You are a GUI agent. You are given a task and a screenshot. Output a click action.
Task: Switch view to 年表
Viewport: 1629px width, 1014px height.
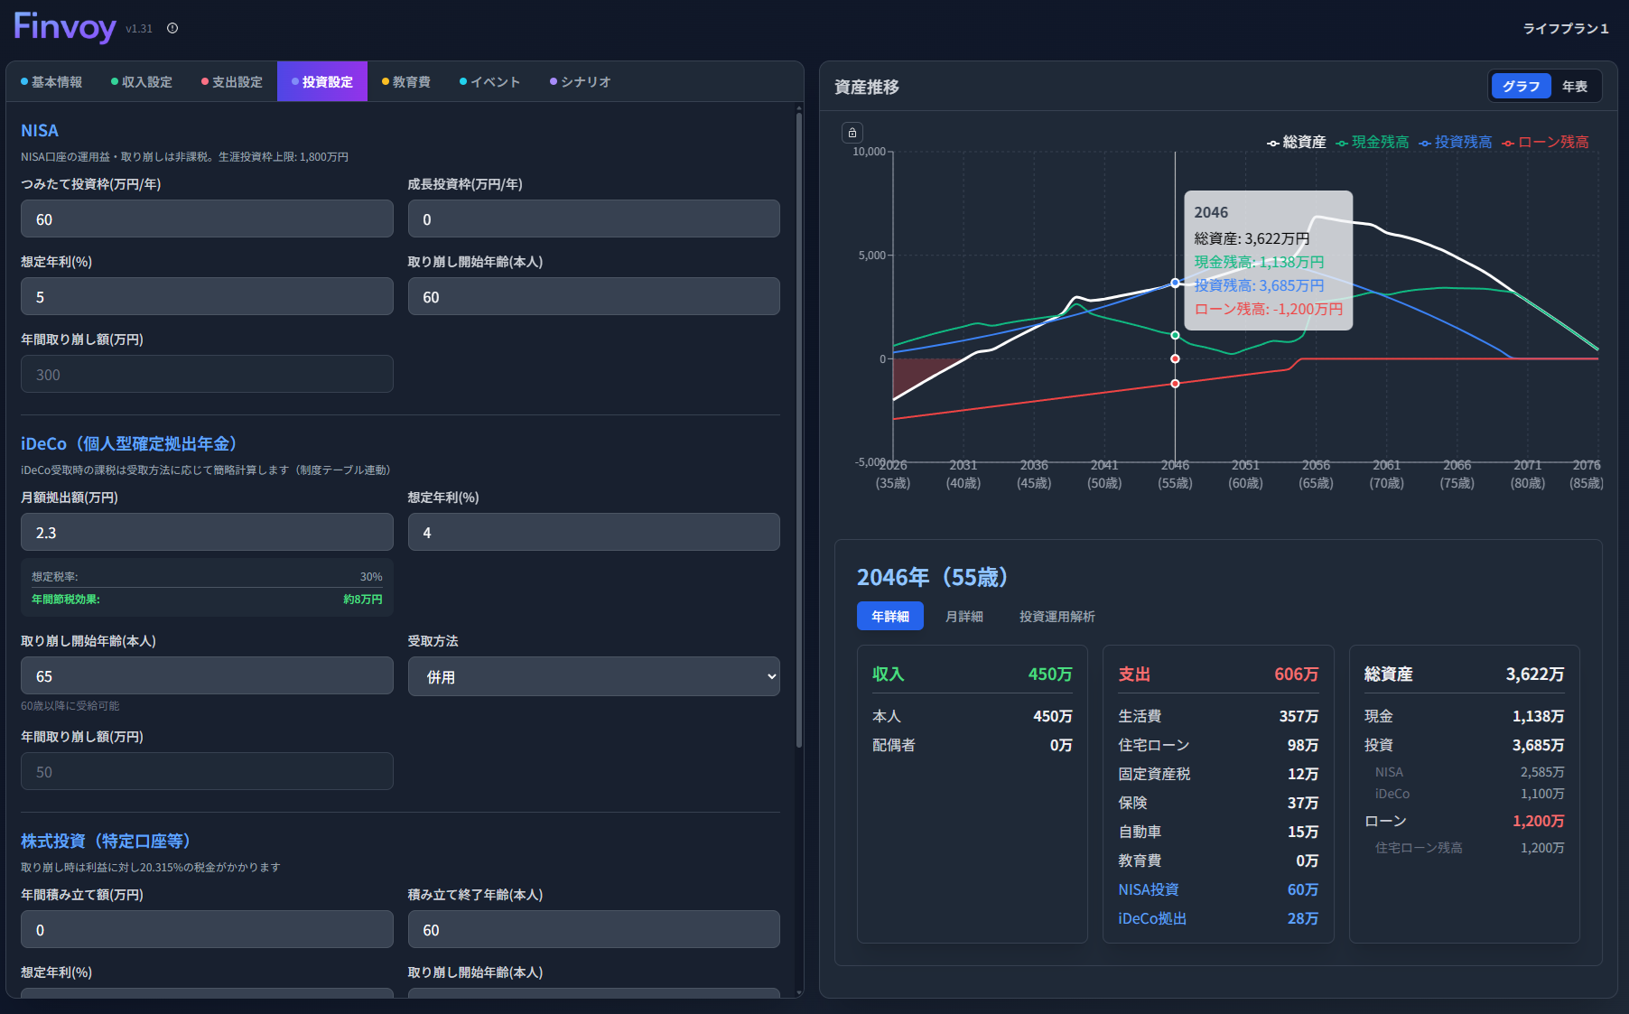[1574, 87]
